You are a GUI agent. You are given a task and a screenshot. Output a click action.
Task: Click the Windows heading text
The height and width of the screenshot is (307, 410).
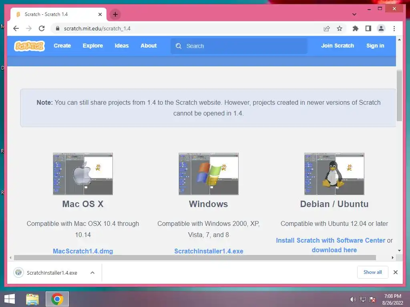208,204
